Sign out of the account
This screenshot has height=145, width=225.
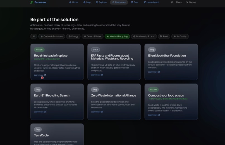point(191,2)
